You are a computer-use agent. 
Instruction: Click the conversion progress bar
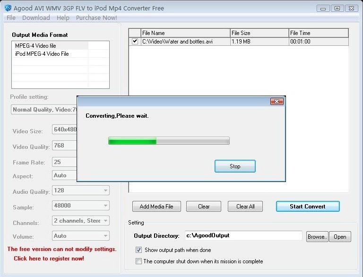(x=169, y=141)
